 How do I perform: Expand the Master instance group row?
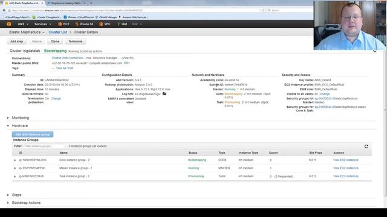tap(15, 168)
